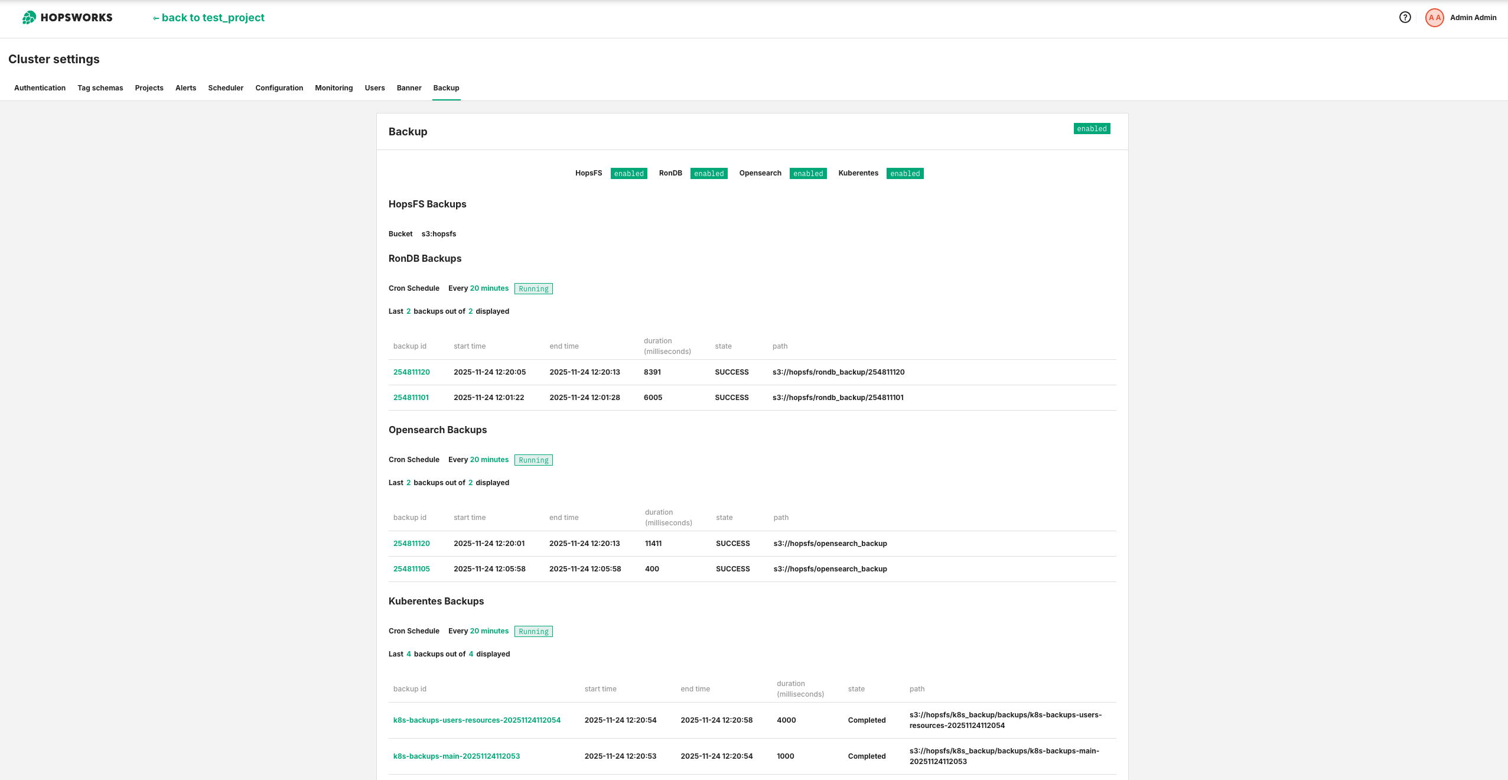Screen dimensions: 1508x780
Task: Open the Configuration tab
Action: (279, 87)
